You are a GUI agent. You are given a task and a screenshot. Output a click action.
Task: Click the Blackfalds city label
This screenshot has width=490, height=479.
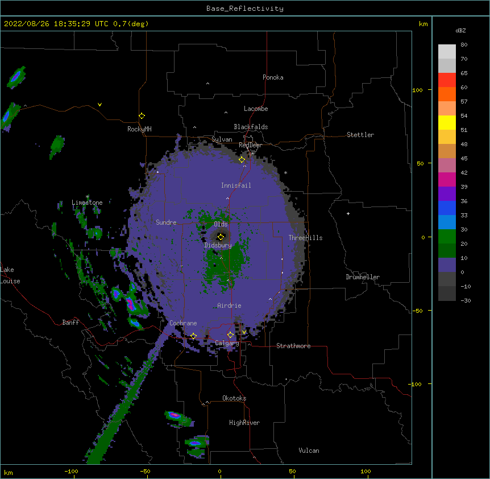[251, 127]
